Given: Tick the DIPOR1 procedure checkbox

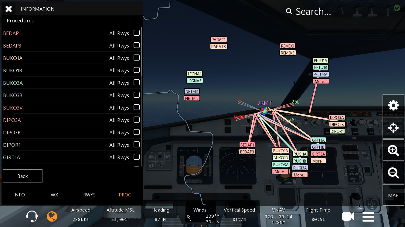Looking at the screenshot, I should coord(137,144).
